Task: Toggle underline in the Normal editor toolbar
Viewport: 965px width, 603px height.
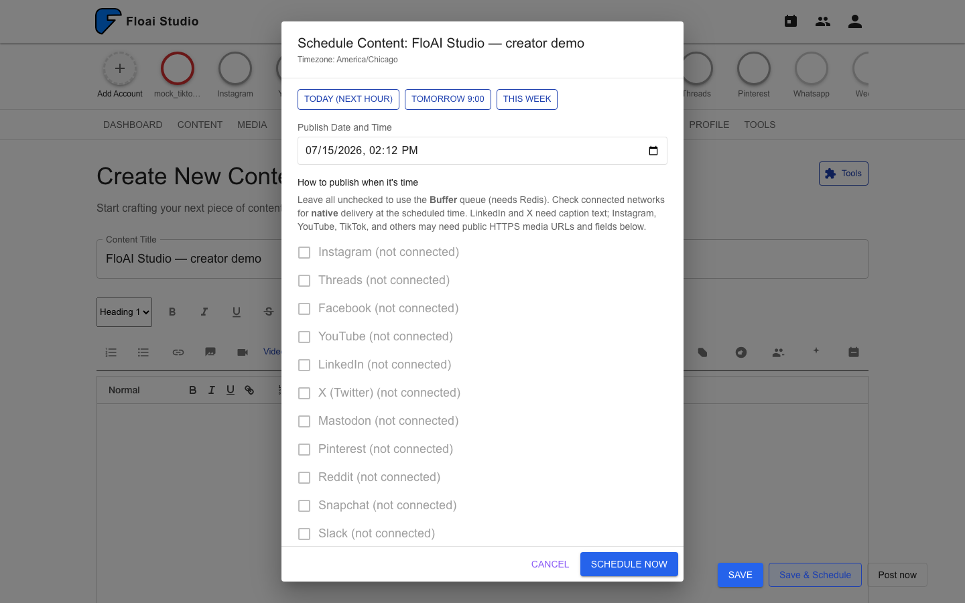Action: click(x=231, y=390)
